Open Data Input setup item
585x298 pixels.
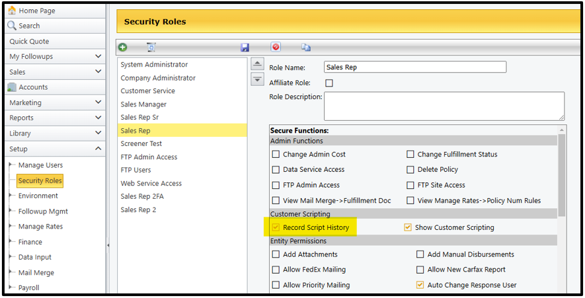[x=34, y=257]
